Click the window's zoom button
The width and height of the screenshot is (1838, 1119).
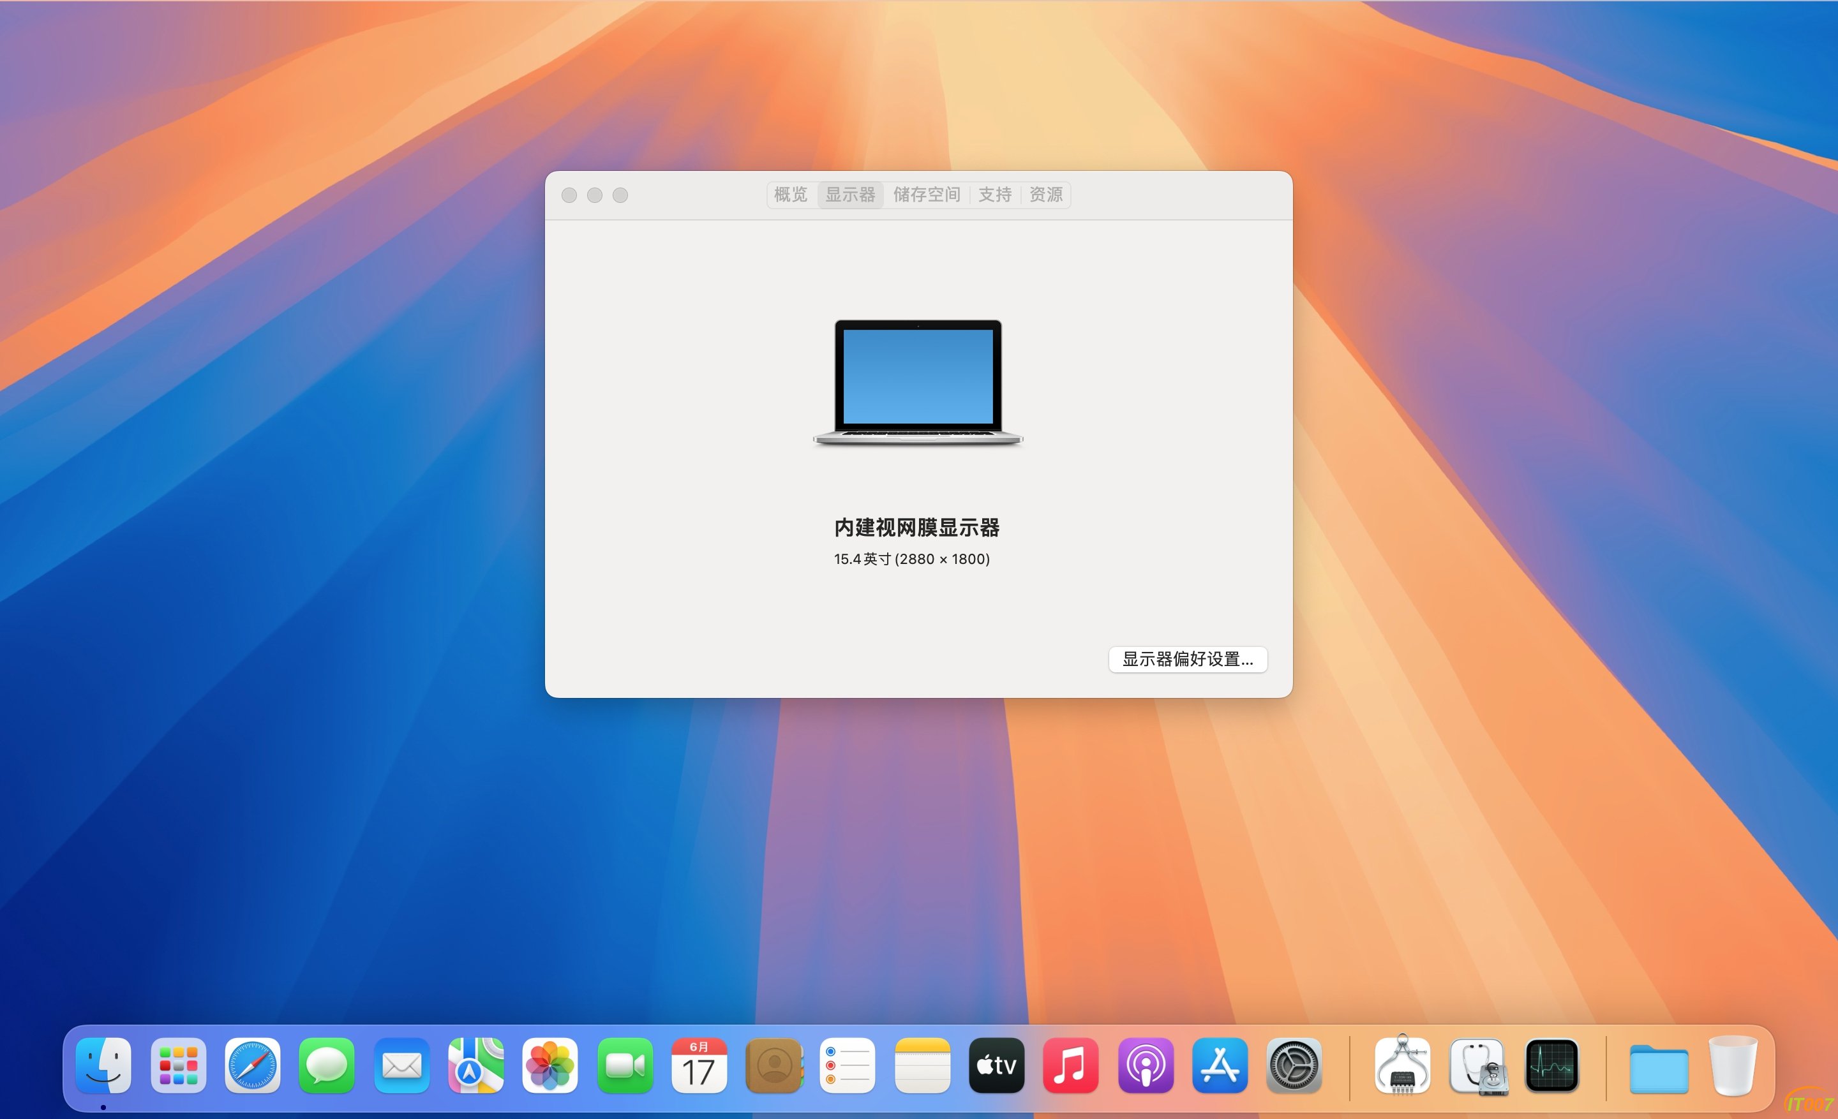pyautogui.click(x=620, y=195)
